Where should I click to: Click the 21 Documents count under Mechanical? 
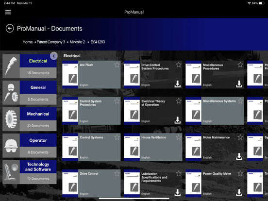(38, 126)
